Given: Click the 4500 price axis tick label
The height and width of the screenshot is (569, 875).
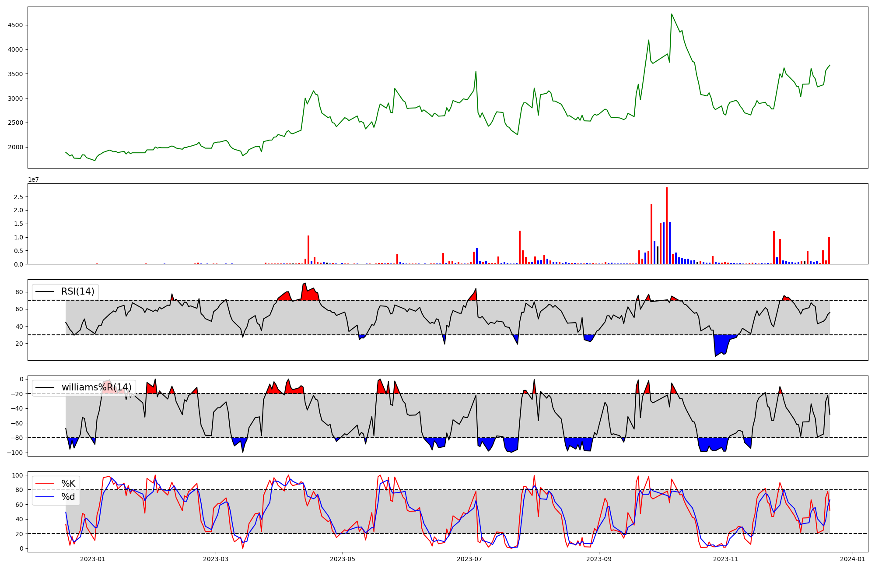Looking at the screenshot, I should click(15, 25).
